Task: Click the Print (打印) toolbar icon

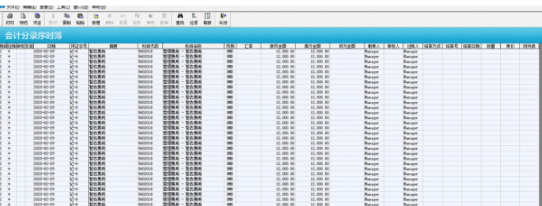Action: click(10, 19)
